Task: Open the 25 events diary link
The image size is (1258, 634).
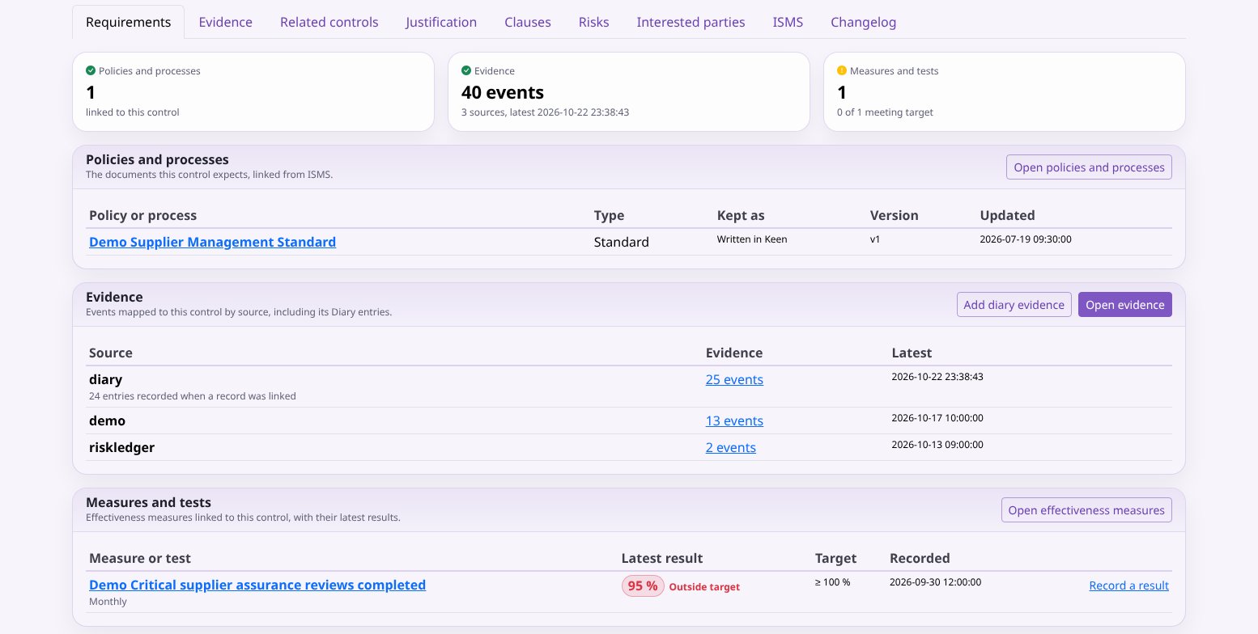Action: (x=734, y=379)
